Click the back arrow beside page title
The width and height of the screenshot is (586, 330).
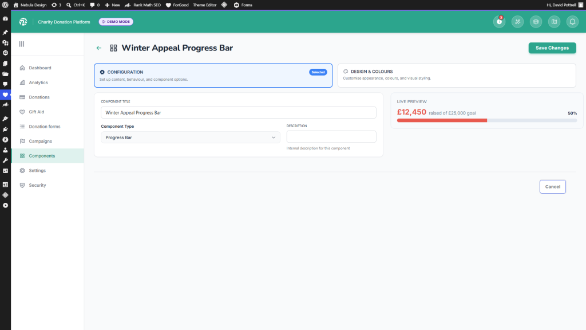pos(98,48)
